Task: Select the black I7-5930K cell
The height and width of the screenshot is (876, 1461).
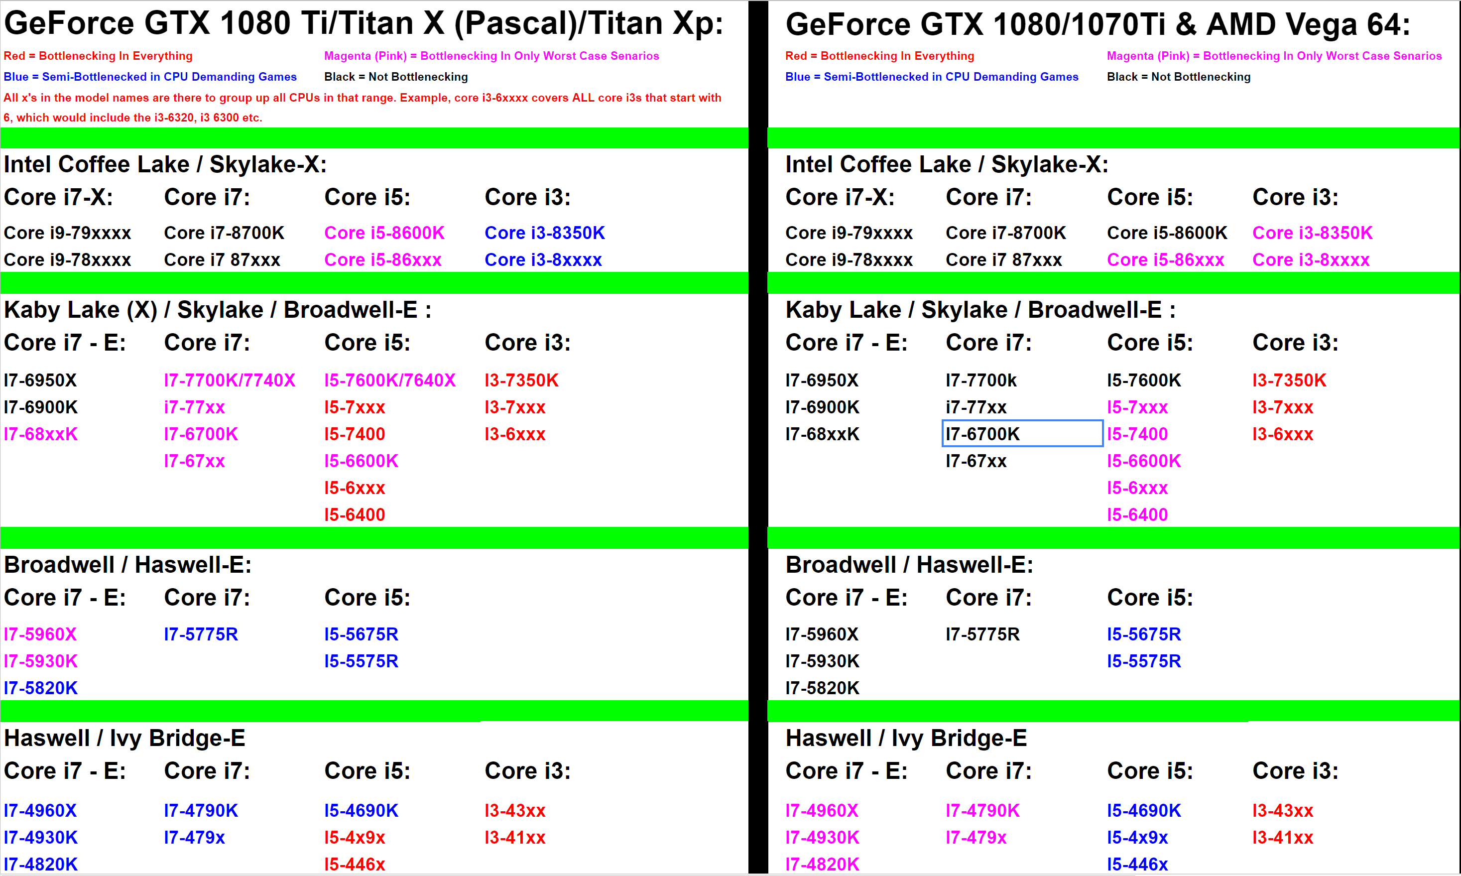Action: point(822,661)
